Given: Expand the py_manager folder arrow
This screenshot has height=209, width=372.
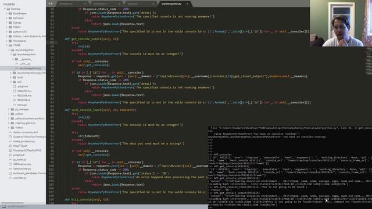Looking at the screenshot, I should click(9, 109).
